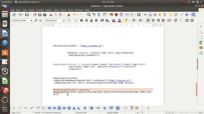Expand numbered list dropdown arrow
The height and width of the screenshot is (114, 204).
(144, 20)
